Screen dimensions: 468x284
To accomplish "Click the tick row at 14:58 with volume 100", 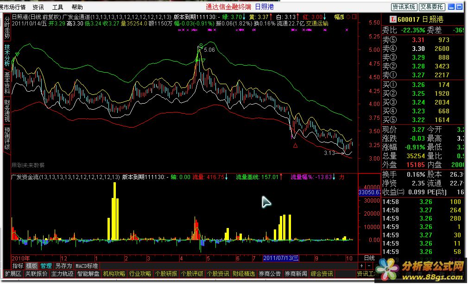I will 424,202.
